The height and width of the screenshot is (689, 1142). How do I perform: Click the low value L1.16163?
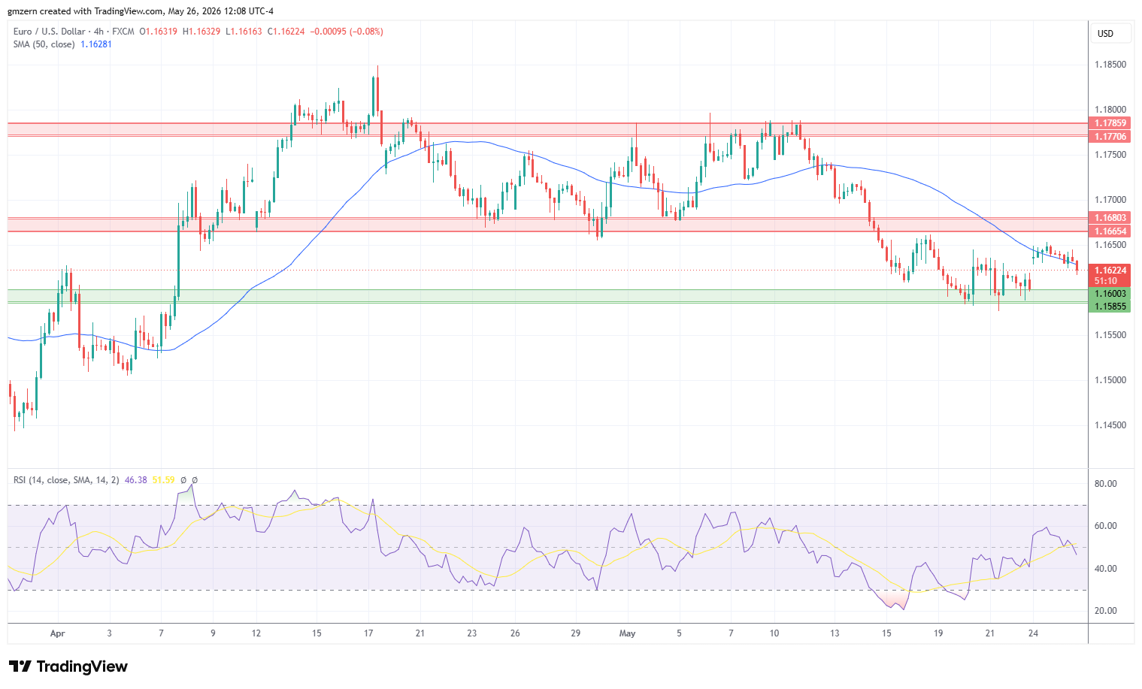[x=244, y=32]
